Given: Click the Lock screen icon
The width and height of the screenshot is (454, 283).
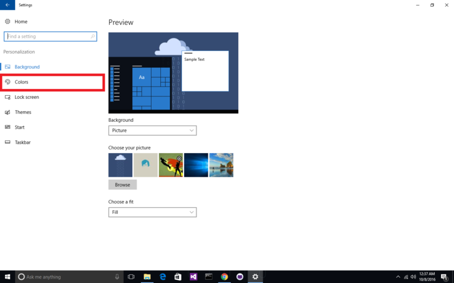Looking at the screenshot, I should (7, 97).
